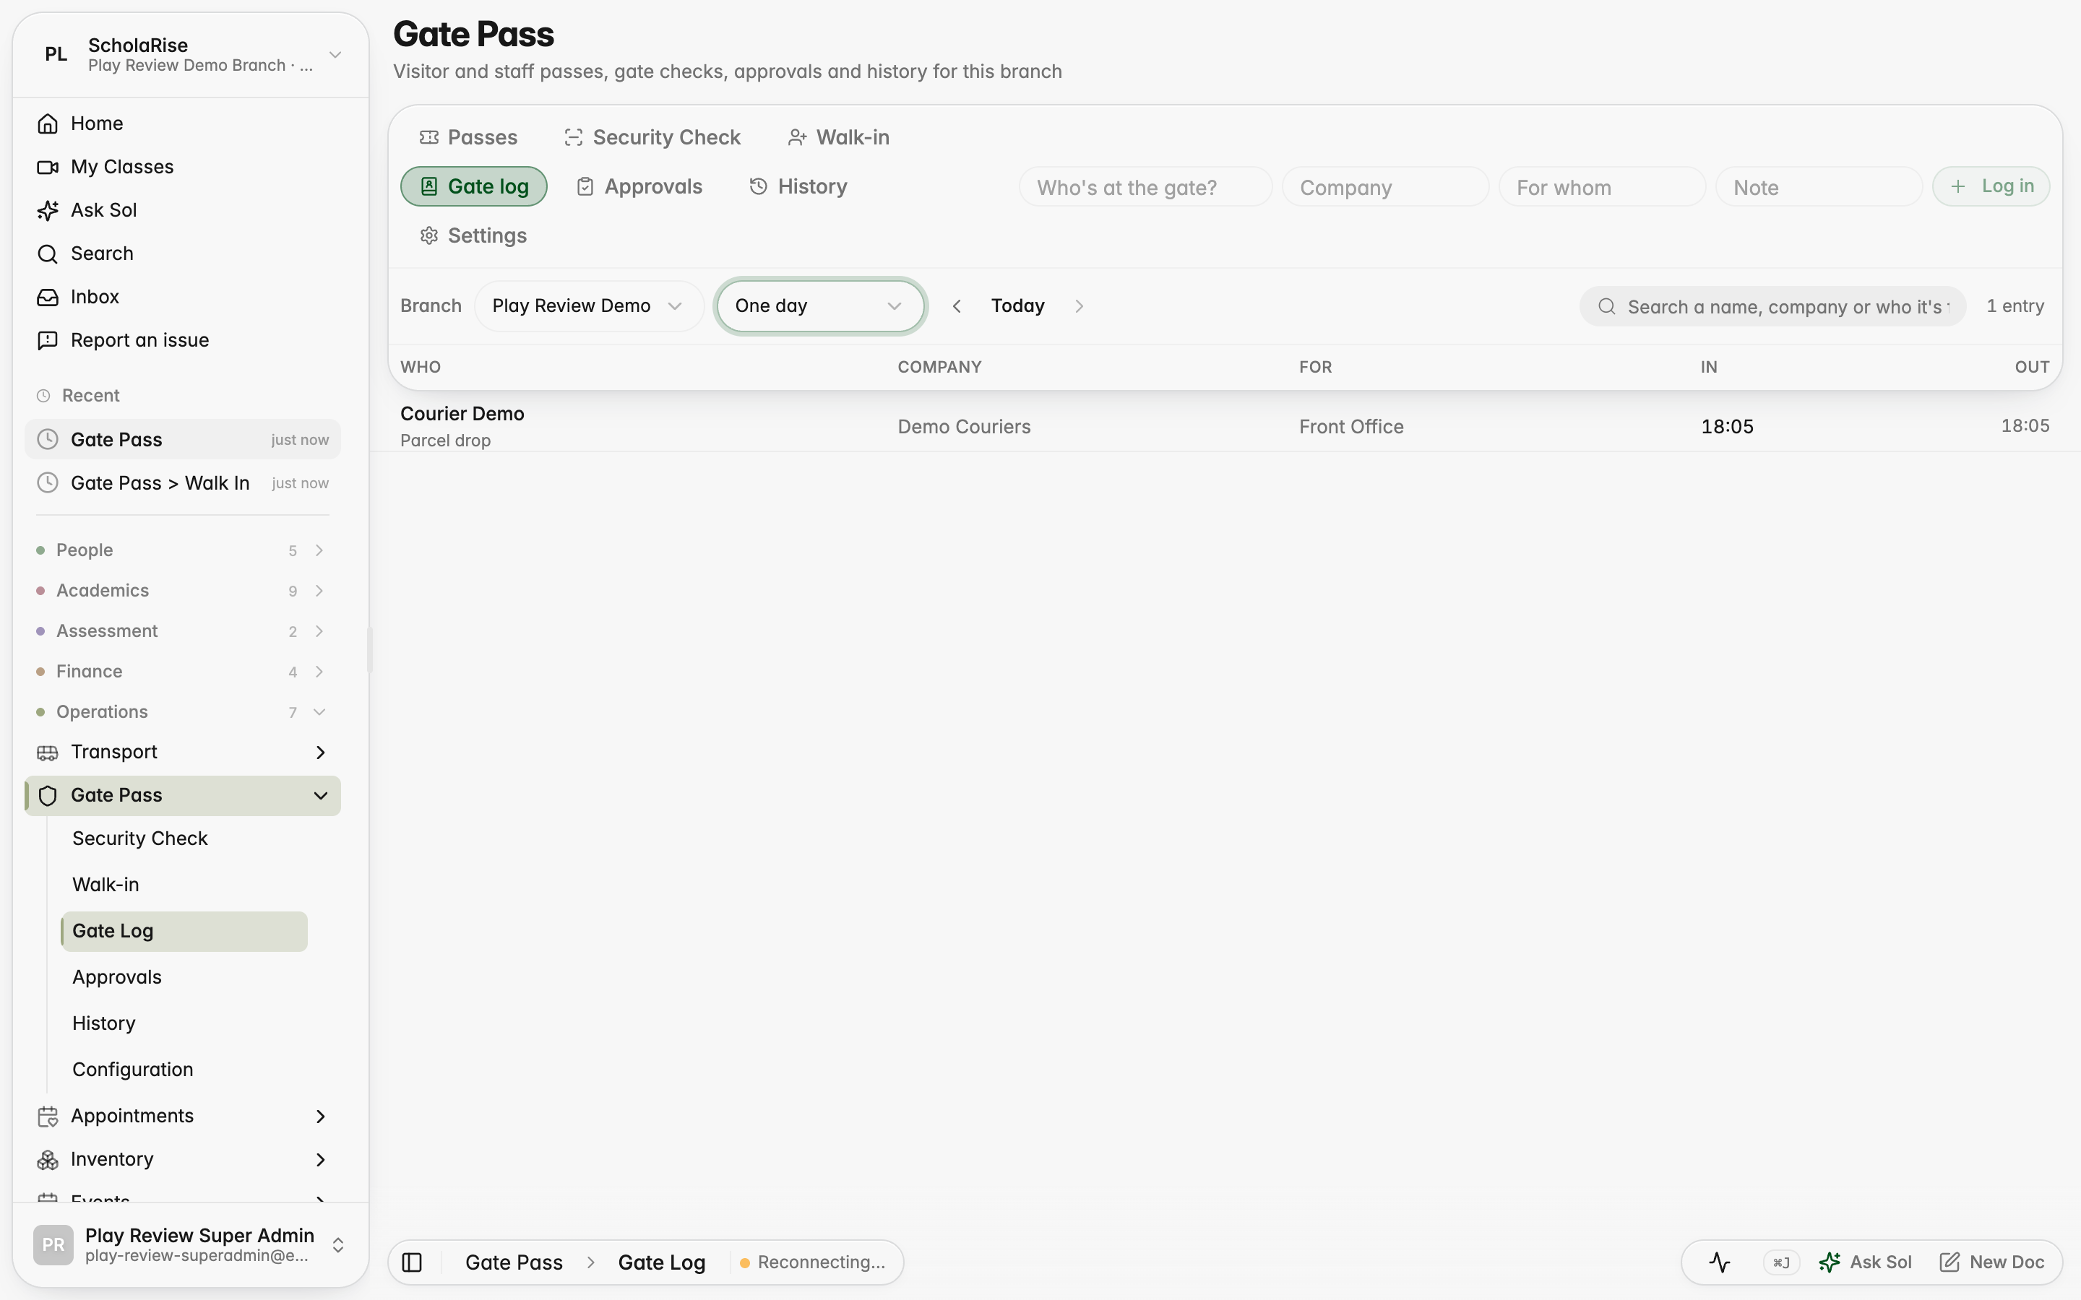Switch to the Approvals tab
The height and width of the screenshot is (1300, 2081).
(x=639, y=186)
